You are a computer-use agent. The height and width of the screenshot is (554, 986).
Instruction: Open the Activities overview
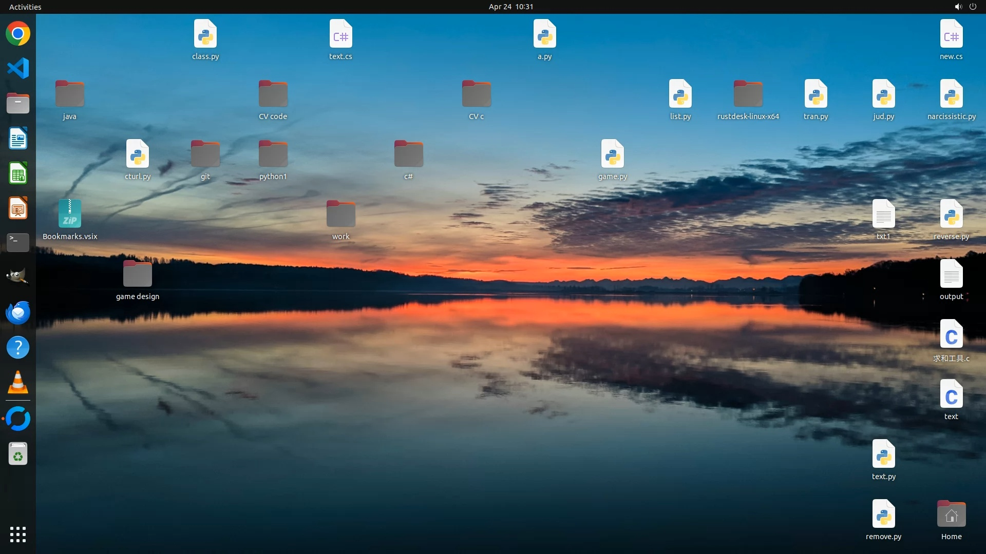(x=25, y=7)
